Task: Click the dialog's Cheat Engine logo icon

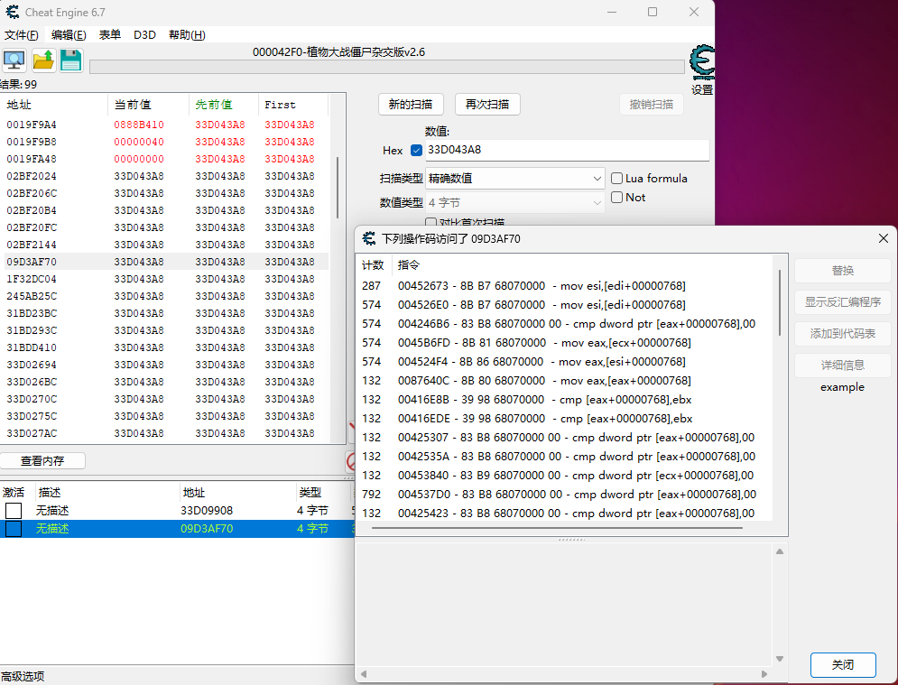Action: 368,238
